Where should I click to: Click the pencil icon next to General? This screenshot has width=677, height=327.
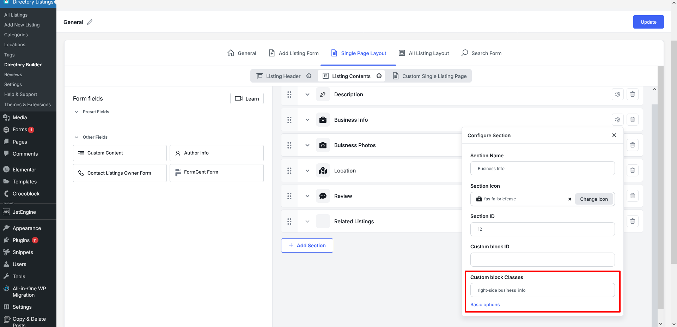[90, 22]
